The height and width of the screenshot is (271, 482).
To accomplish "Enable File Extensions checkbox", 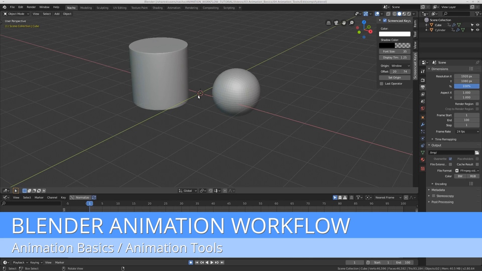I will point(450,164).
